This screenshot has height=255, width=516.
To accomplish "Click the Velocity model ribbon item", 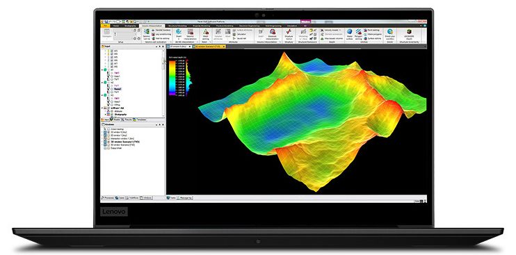I will pyautogui.click(x=330, y=30).
